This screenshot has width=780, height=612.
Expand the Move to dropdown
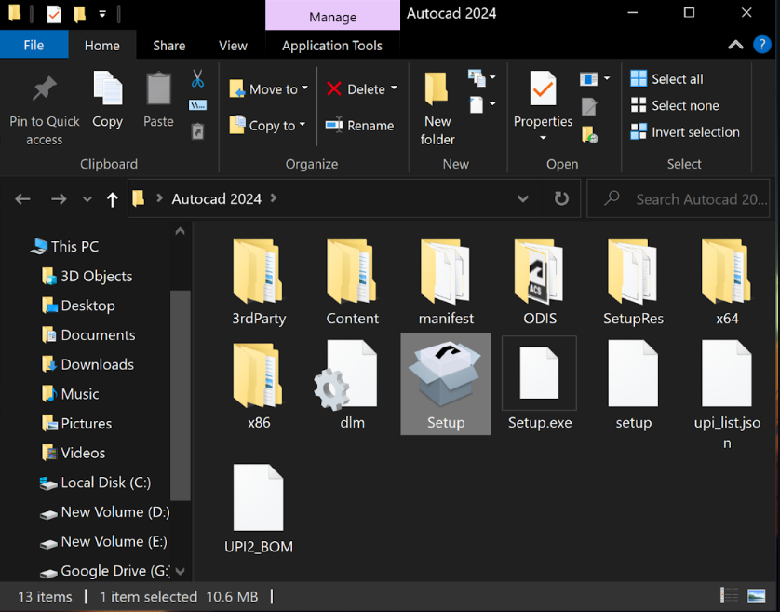coord(304,89)
